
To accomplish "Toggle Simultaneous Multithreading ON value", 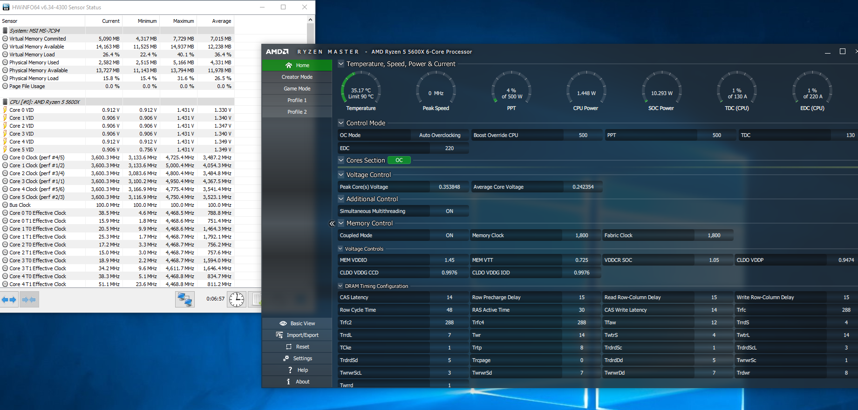I will [x=449, y=211].
